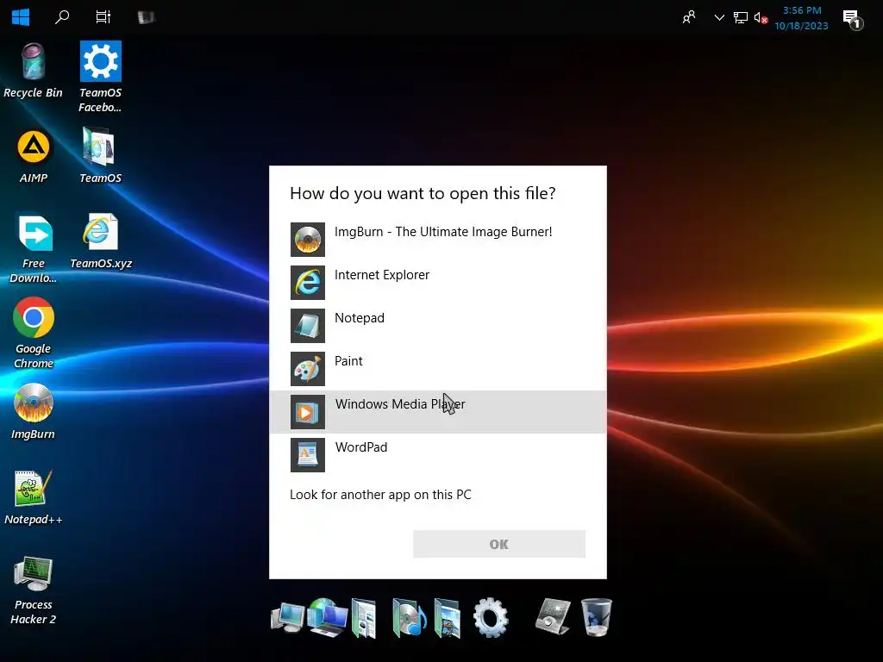Pick Notepad from the app list
The width and height of the screenshot is (883, 662).
click(437, 325)
